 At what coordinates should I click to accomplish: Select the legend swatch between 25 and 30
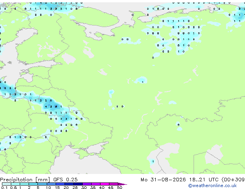tap(78, 184)
